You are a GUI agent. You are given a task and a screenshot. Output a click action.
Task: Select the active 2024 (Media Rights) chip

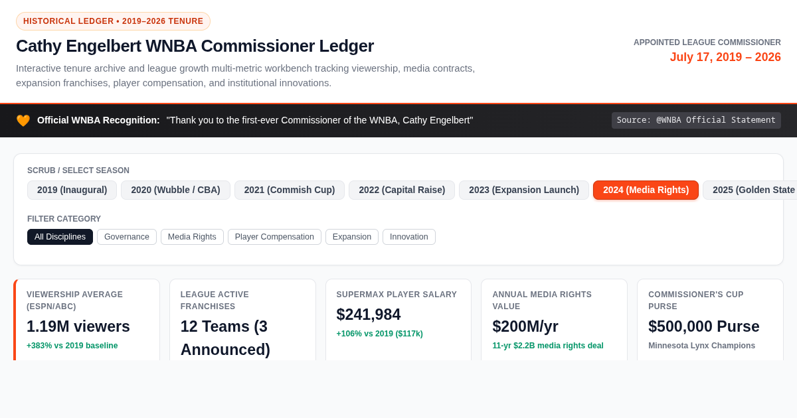click(x=646, y=190)
